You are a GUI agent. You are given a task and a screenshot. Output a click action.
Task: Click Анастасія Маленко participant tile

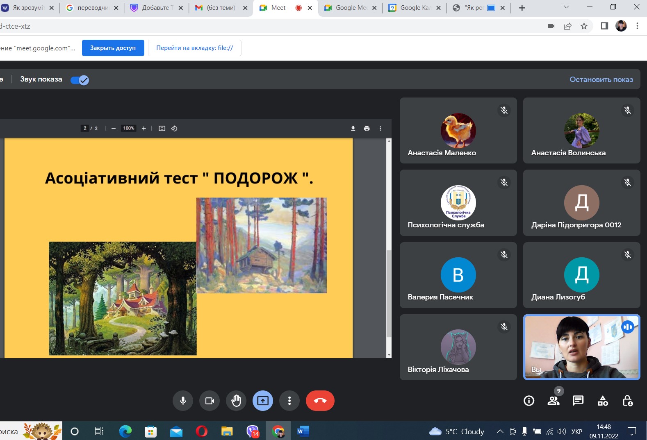(458, 130)
